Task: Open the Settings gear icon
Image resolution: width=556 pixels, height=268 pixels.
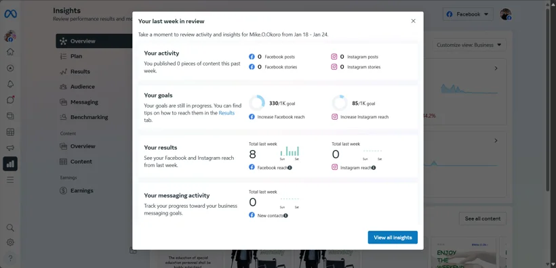Action: pyautogui.click(x=10, y=242)
